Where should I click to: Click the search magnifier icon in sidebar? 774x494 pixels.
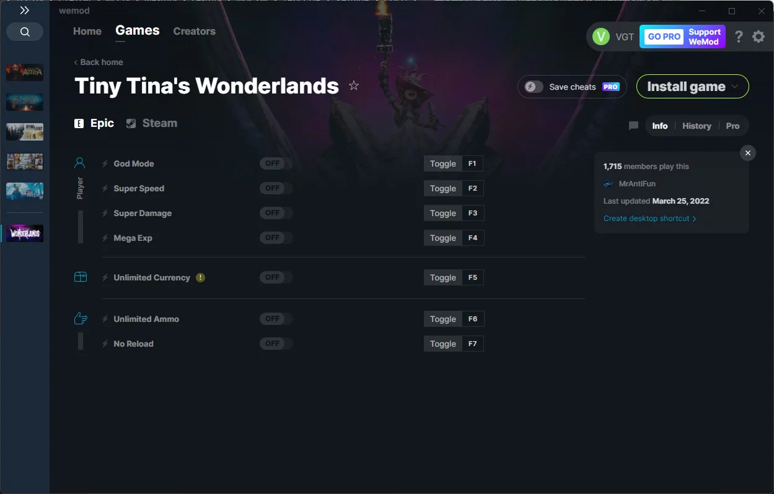tap(25, 32)
